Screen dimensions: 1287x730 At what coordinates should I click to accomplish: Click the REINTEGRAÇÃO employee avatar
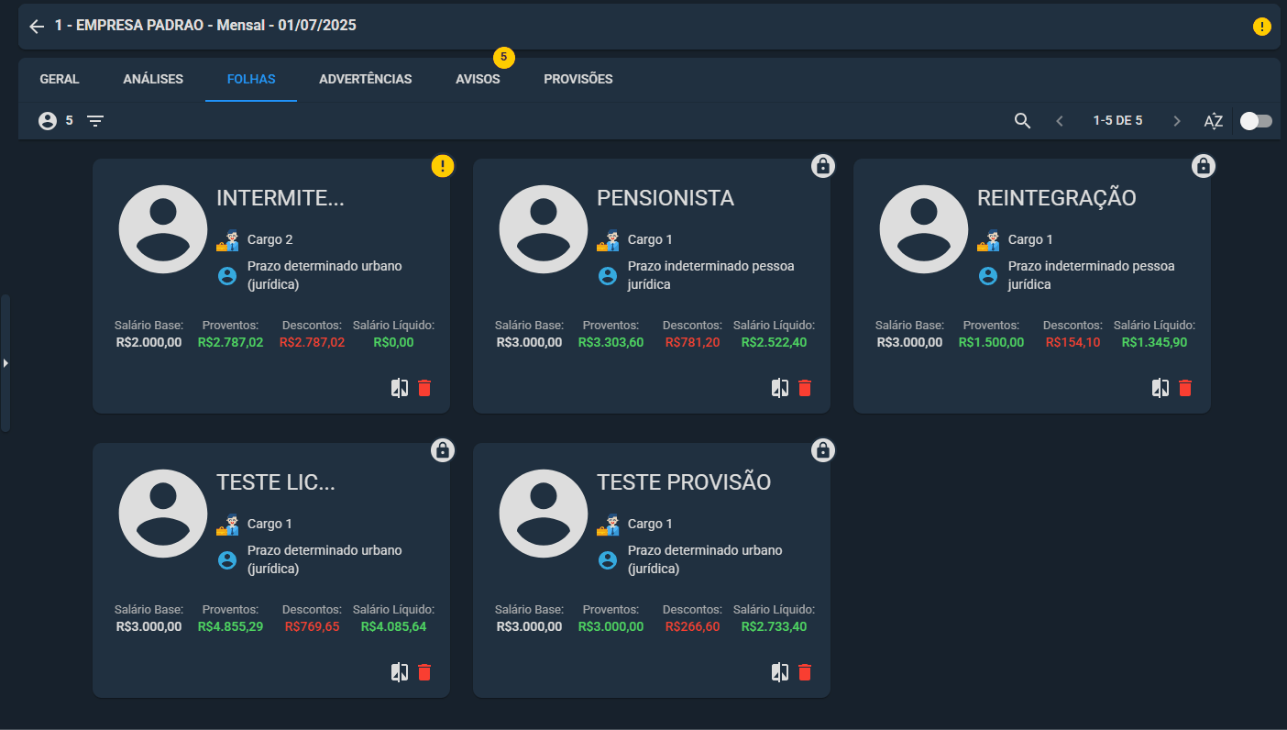(924, 229)
